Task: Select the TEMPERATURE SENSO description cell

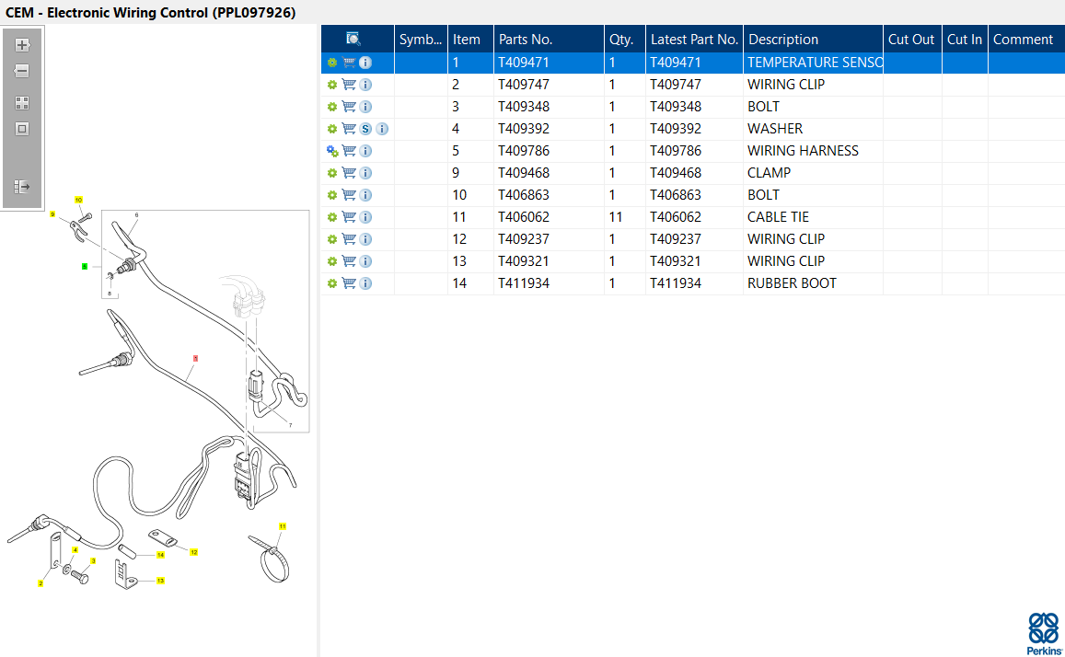Action: 813,63
